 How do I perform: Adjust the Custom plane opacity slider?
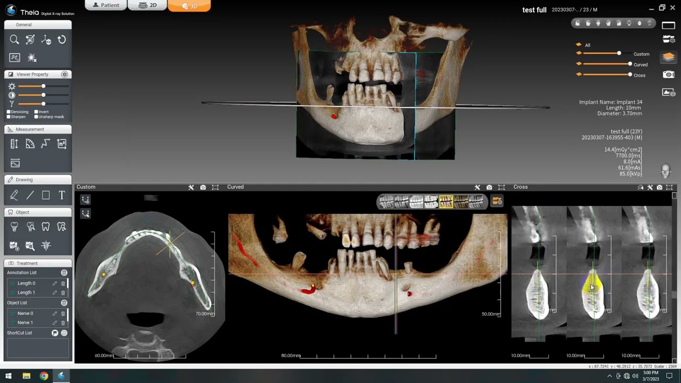pyautogui.click(x=607, y=54)
